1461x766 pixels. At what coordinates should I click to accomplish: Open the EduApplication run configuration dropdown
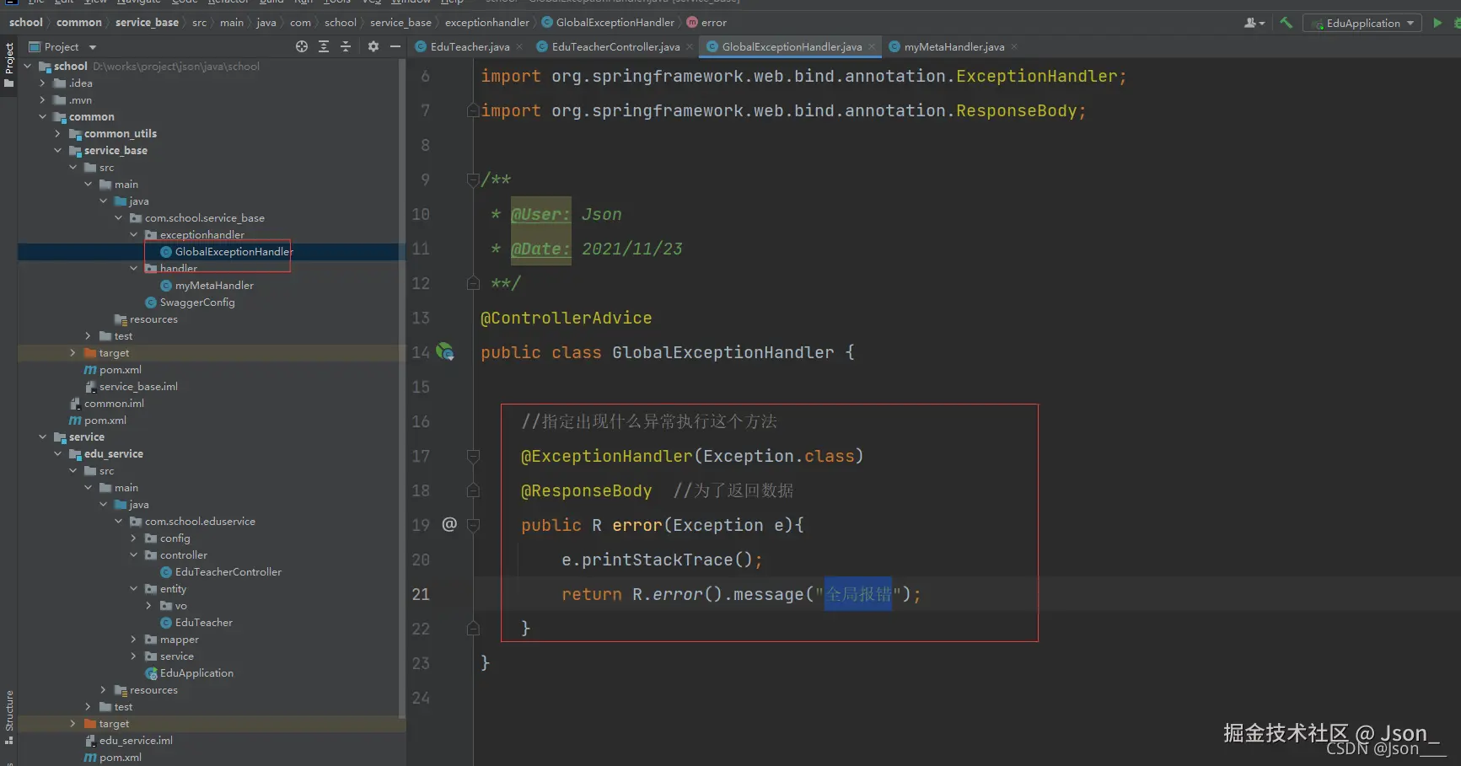pos(1362,23)
